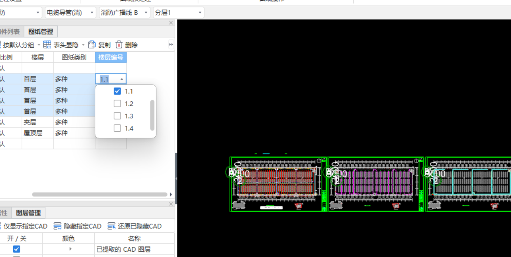Image resolution: width=511 pixels, height=257 pixels.
Task: Check the 1.2 floor number option
Action: pyautogui.click(x=117, y=103)
